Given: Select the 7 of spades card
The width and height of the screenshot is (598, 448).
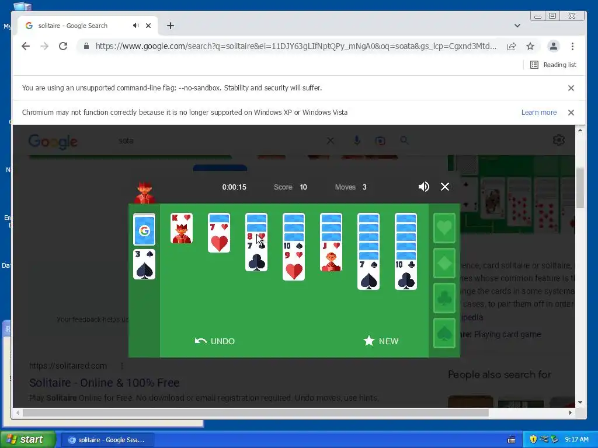Looking at the screenshot, I should [x=368, y=275].
